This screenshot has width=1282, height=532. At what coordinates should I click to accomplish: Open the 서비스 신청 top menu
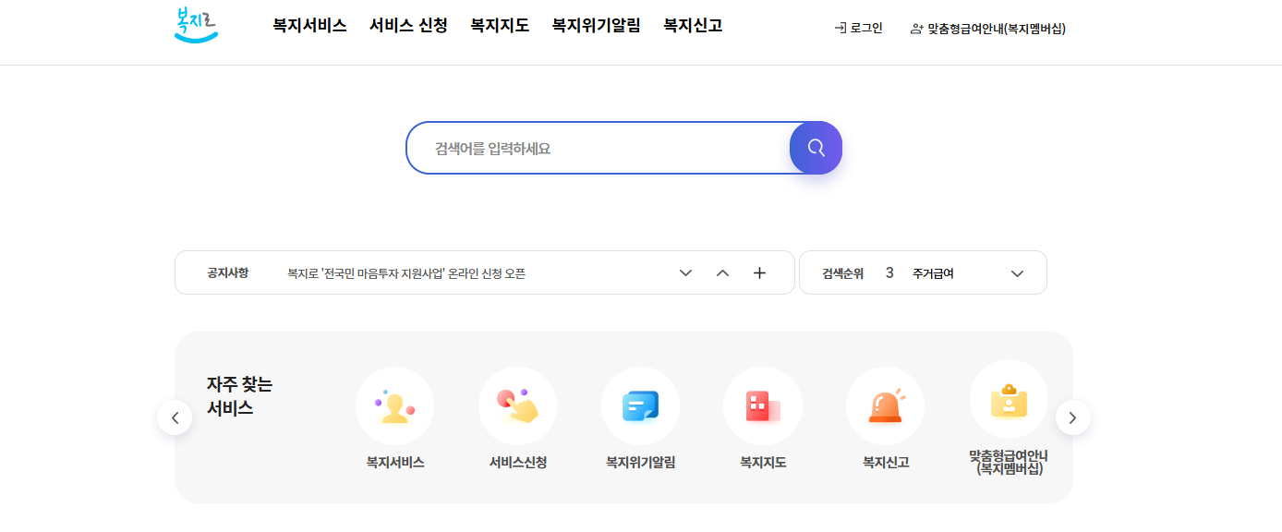click(408, 26)
